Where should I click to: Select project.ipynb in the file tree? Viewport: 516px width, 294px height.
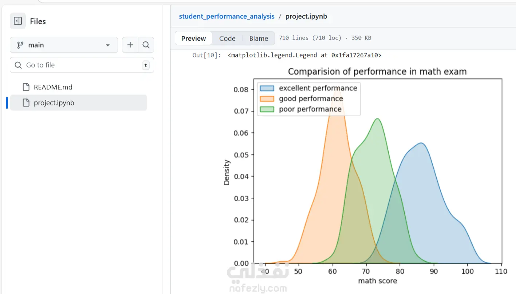[x=54, y=103]
